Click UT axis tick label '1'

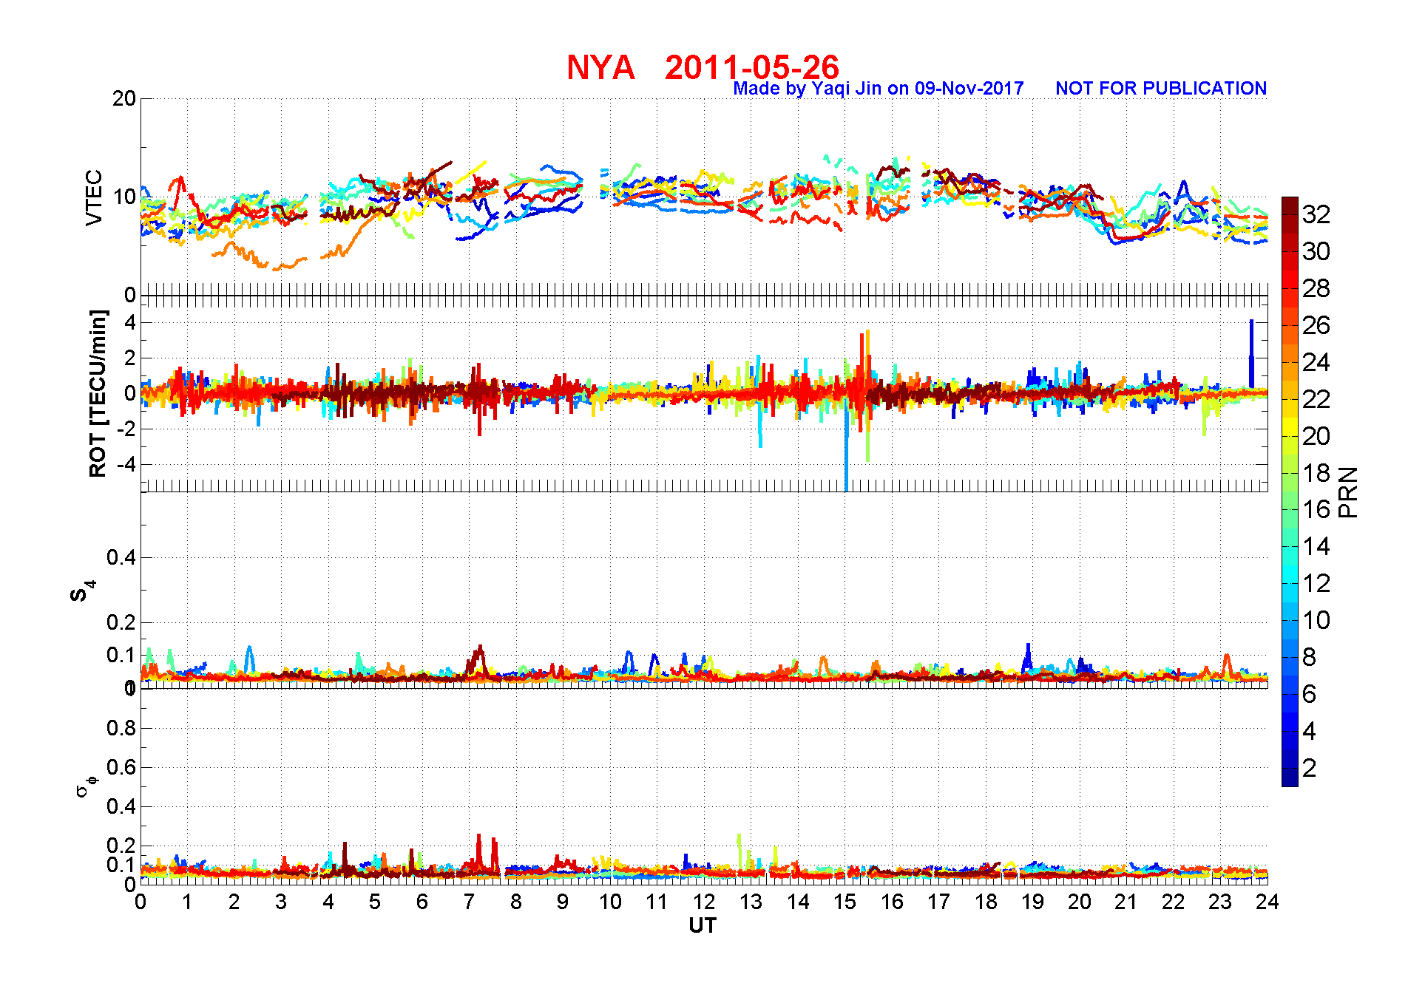click(187, 902)
